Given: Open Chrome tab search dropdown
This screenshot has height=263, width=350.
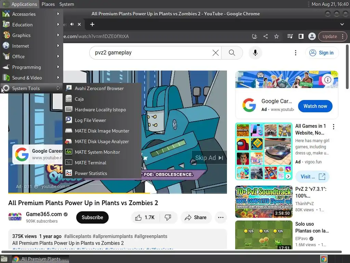Looking at the screenshot, I should (342, 24).
